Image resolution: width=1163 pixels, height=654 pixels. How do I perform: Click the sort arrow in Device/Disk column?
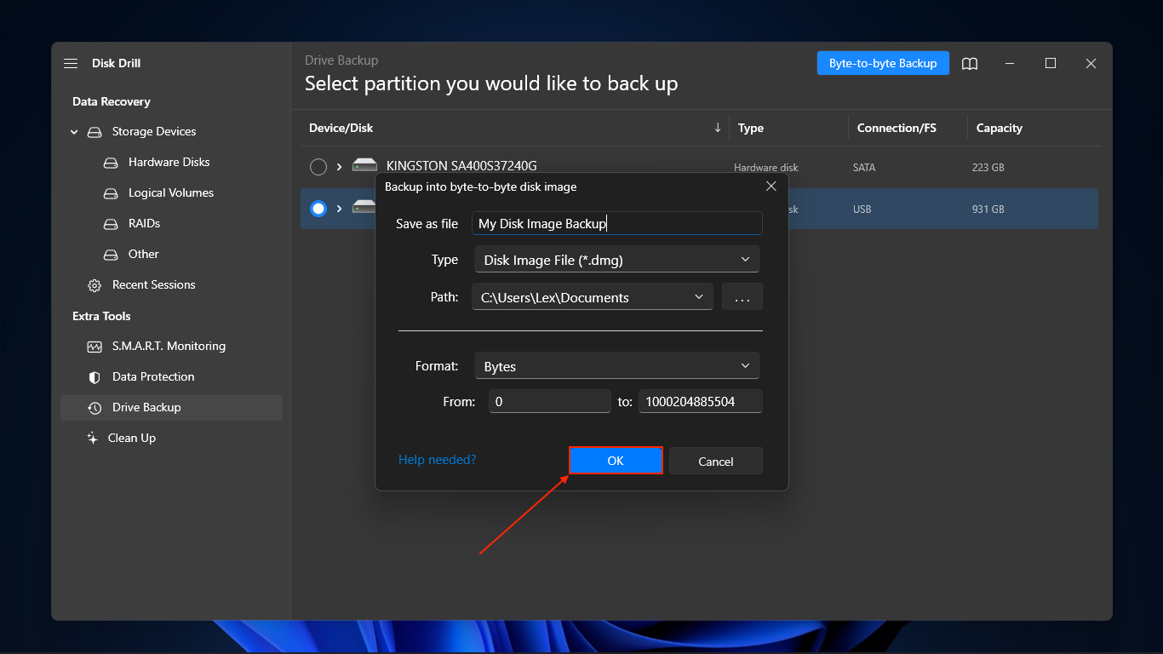click(x=718, y=128)
